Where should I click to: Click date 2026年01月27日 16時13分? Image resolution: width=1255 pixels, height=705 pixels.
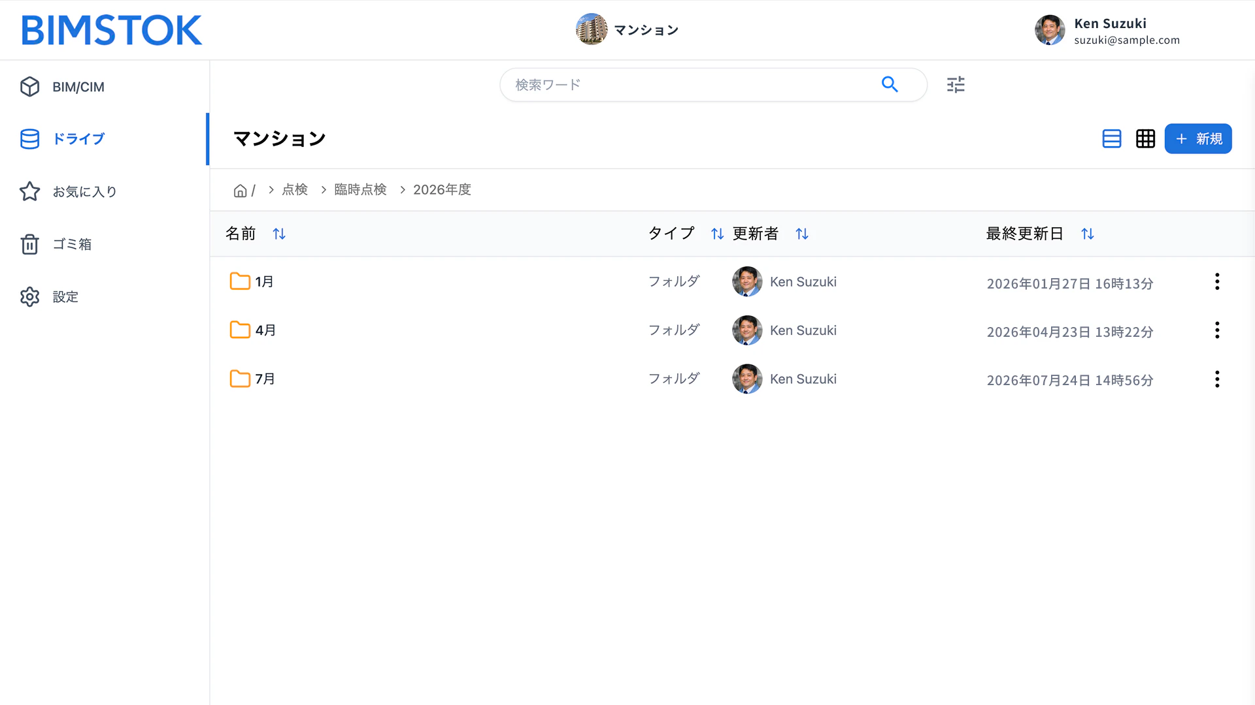coord(1070,283)
